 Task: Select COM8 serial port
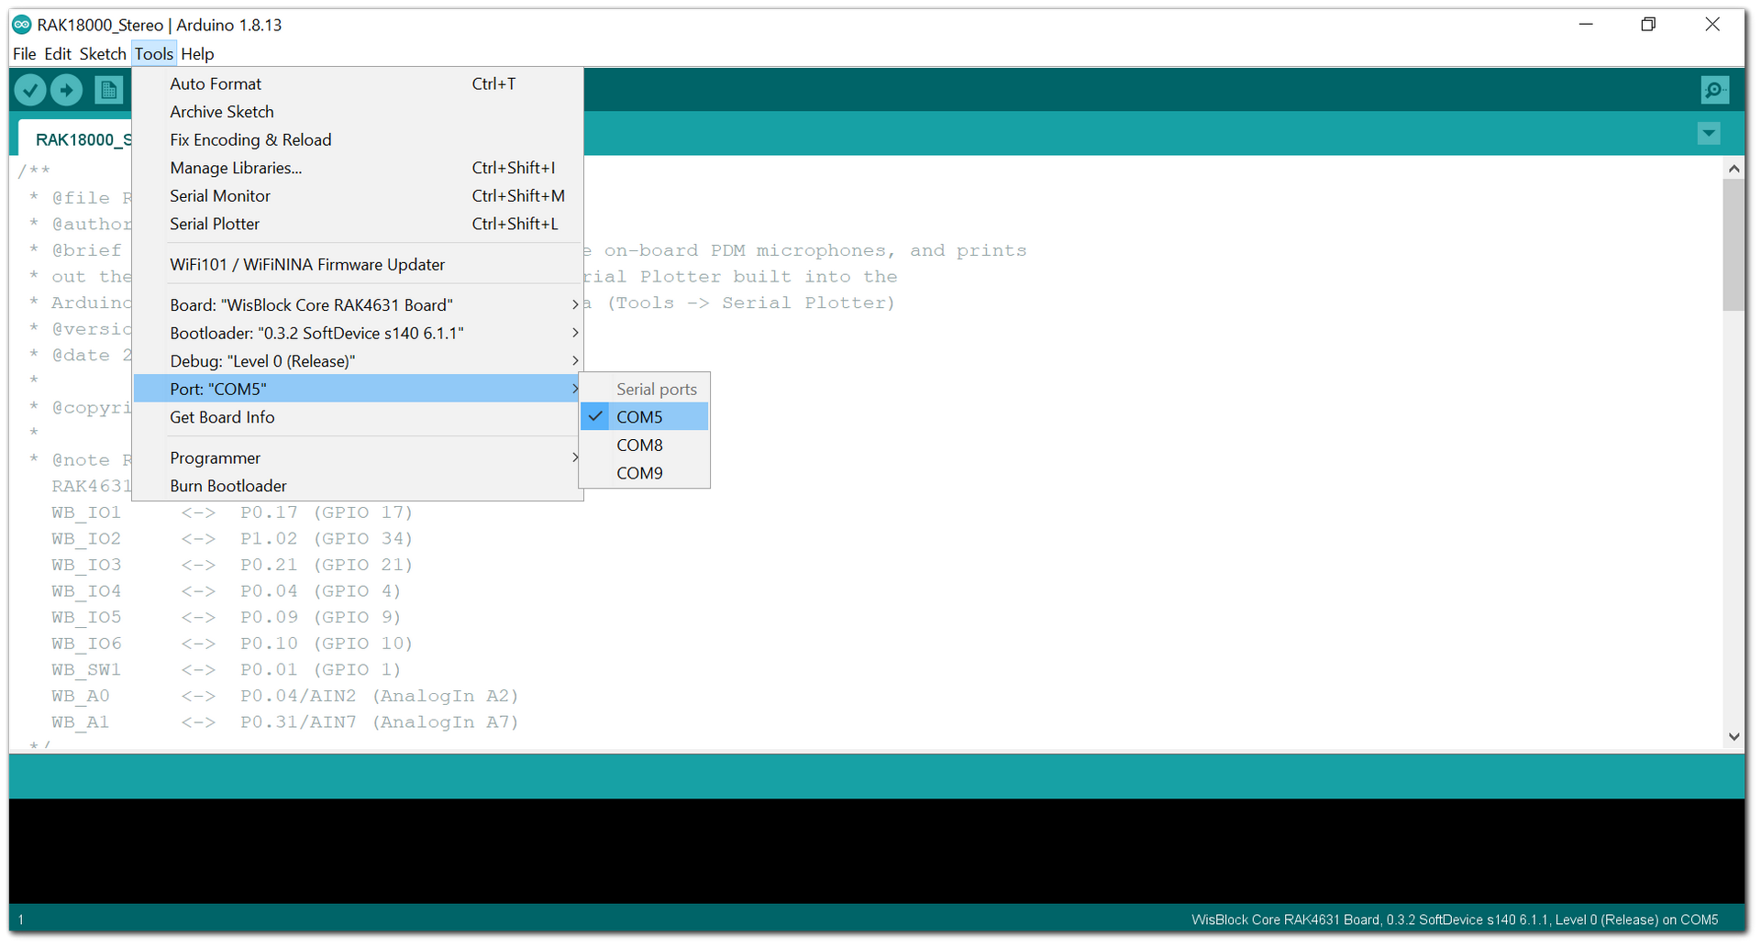coord(644,446)
